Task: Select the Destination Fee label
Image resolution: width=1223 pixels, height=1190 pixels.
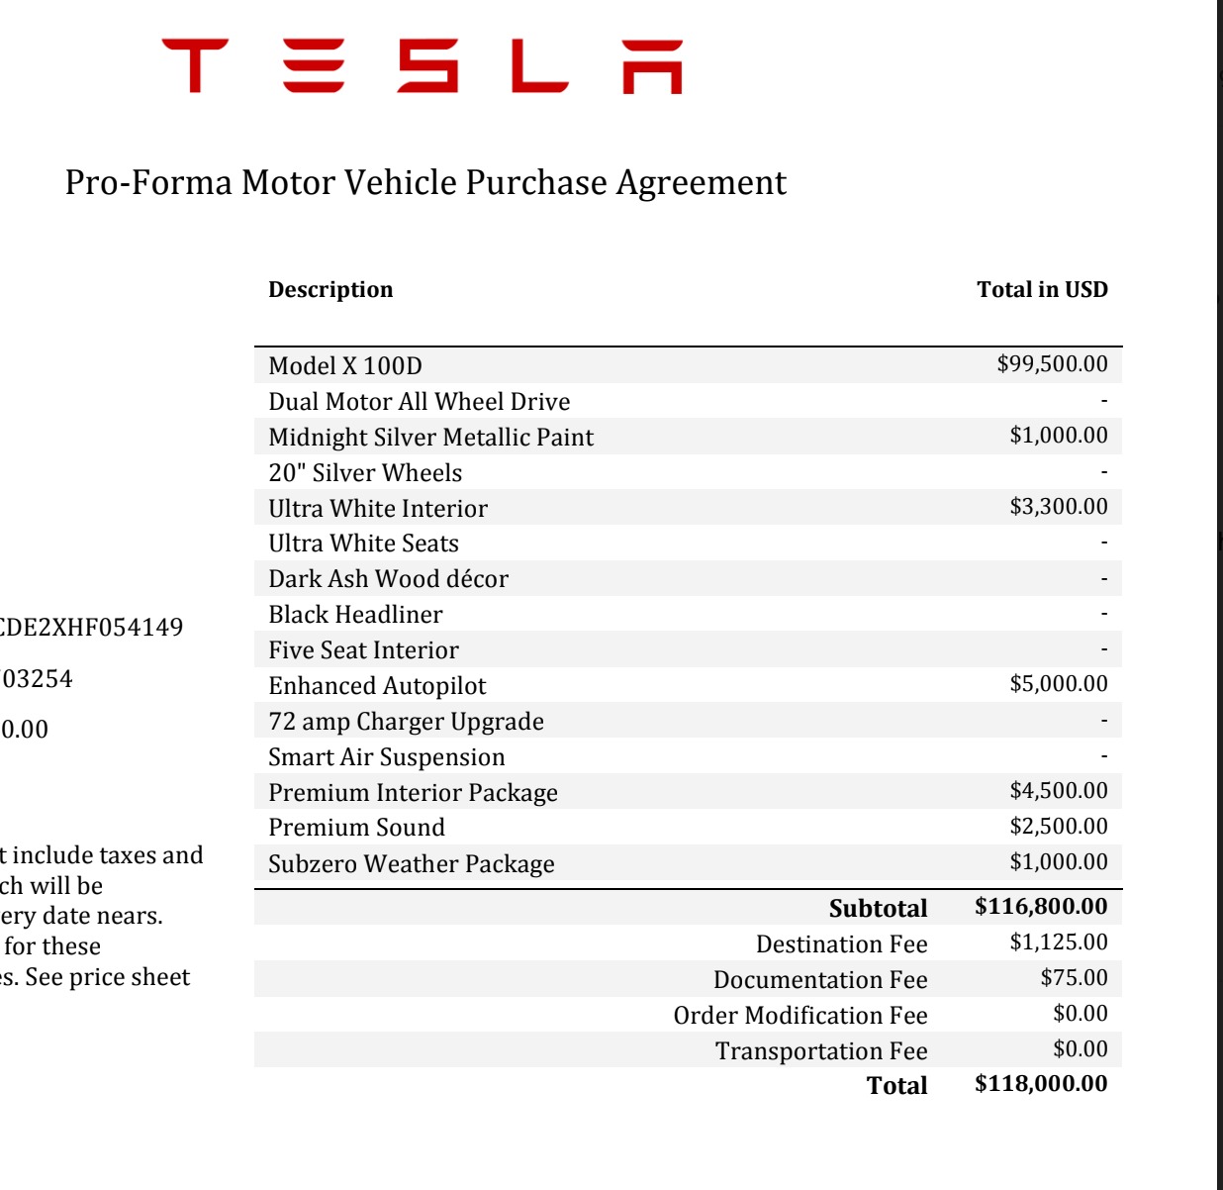Action: tap(841, 944)
